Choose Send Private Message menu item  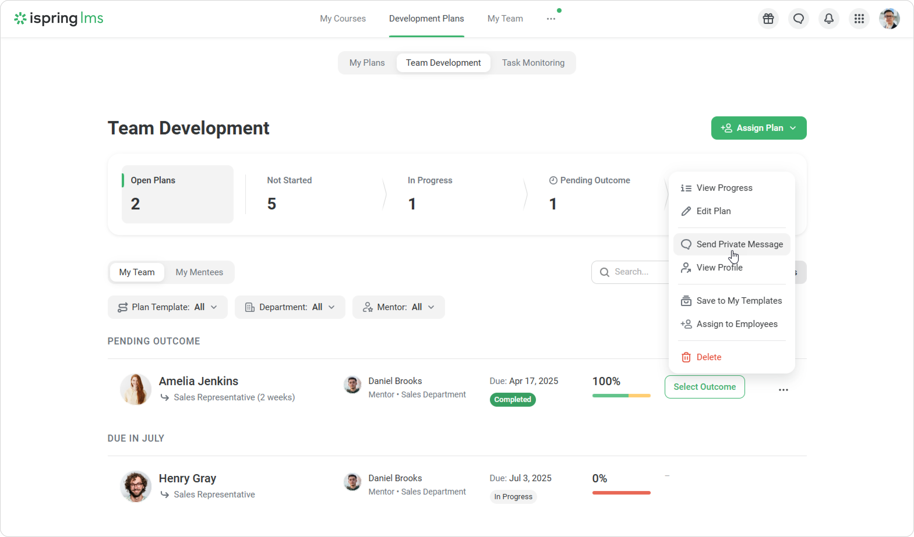pos(739,244)
